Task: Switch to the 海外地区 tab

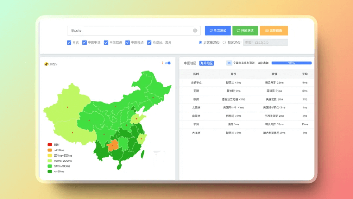Action: click(x=206, y=63)
